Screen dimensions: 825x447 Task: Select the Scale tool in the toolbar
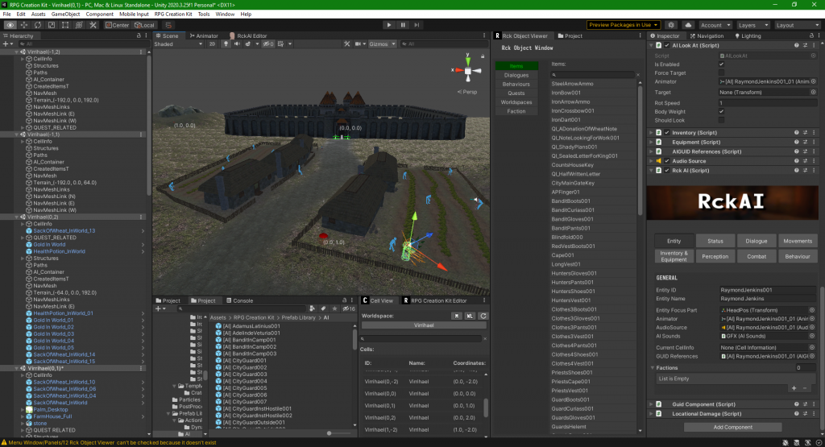pos(52,25)
